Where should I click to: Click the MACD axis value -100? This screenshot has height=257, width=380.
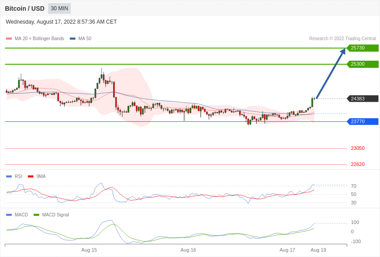pos(356,241)
